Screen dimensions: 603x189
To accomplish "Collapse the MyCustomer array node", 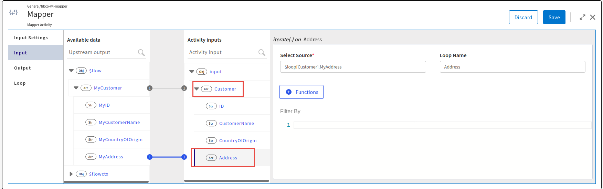I will tap(76, 88).
